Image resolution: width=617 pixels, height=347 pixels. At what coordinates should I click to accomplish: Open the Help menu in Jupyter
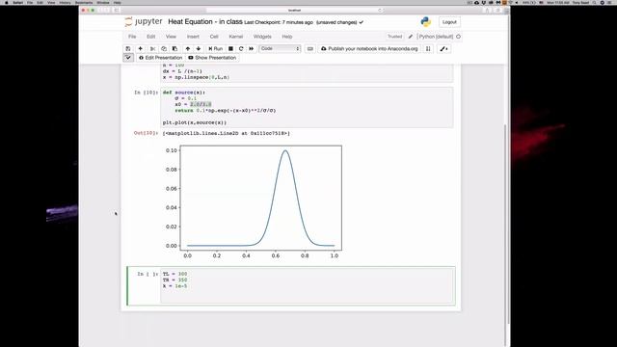287,37
